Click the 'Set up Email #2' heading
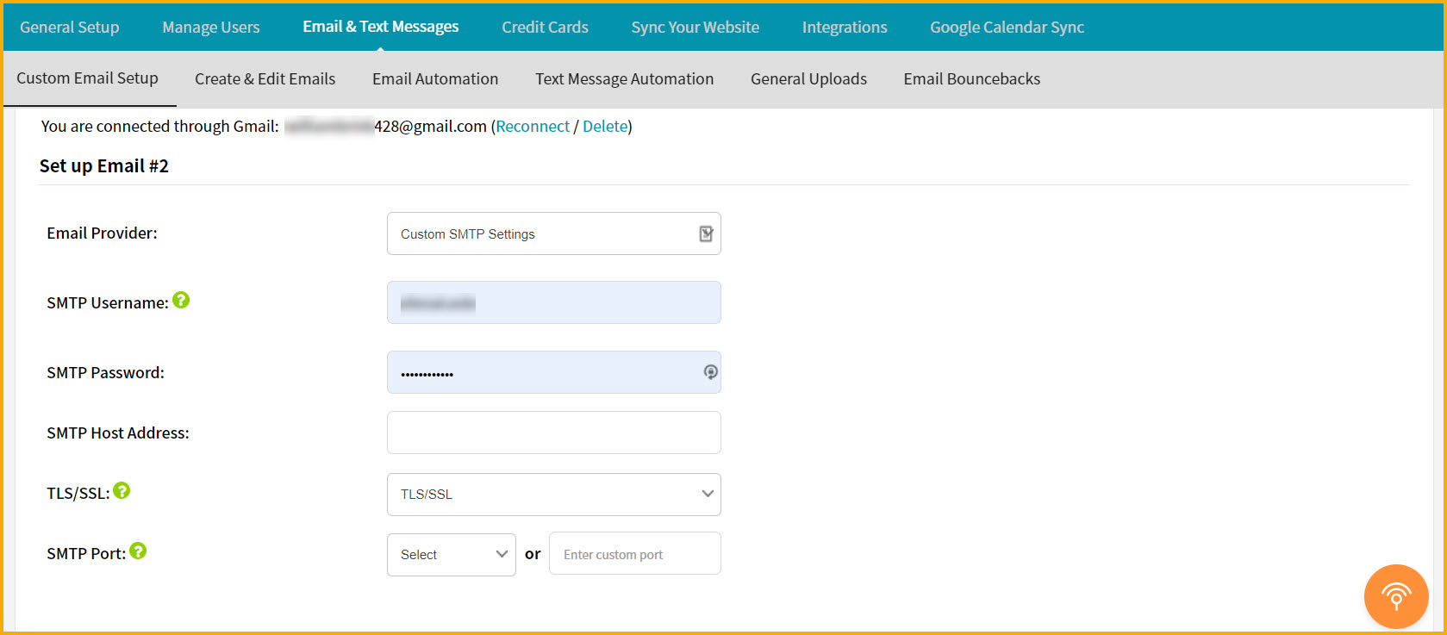1447x635 pixels. pos(104,166)
